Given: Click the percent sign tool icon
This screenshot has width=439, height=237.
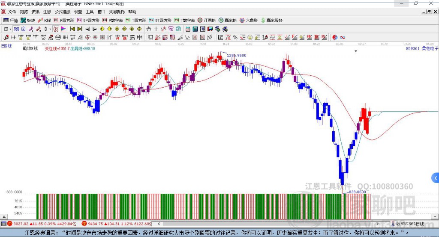Looking at the screenshot, I should coord(235,38).
